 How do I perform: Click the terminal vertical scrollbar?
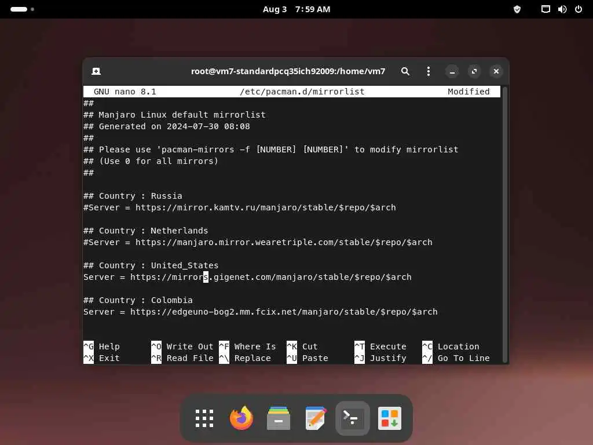click(505, 225)
